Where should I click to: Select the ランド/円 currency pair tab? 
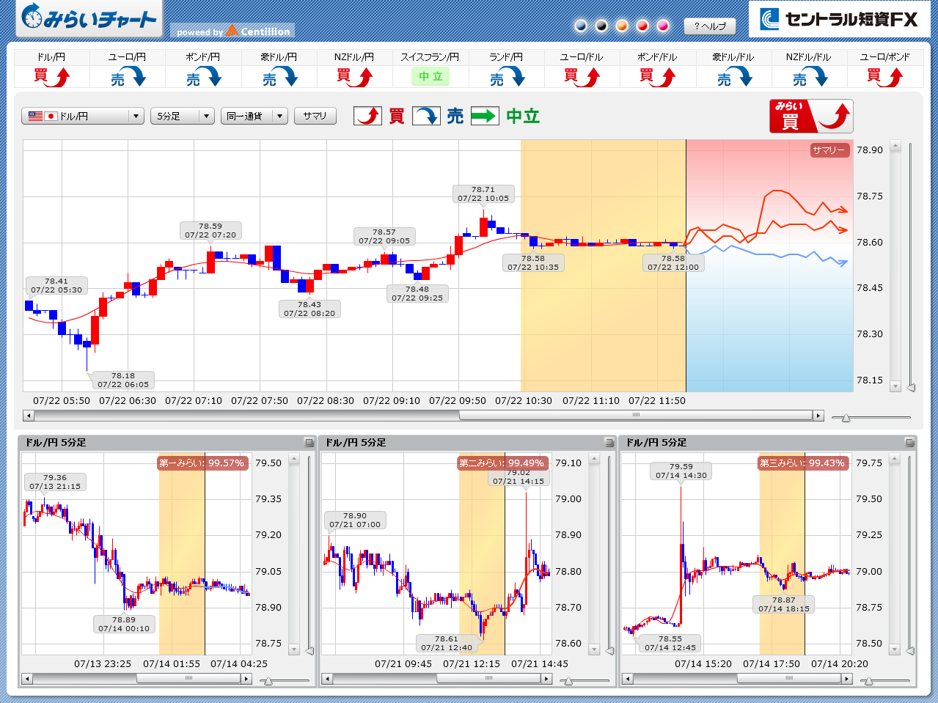tap(506, 57)
